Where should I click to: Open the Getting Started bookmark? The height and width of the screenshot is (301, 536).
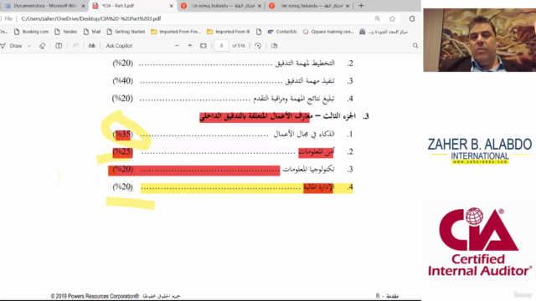126,32
